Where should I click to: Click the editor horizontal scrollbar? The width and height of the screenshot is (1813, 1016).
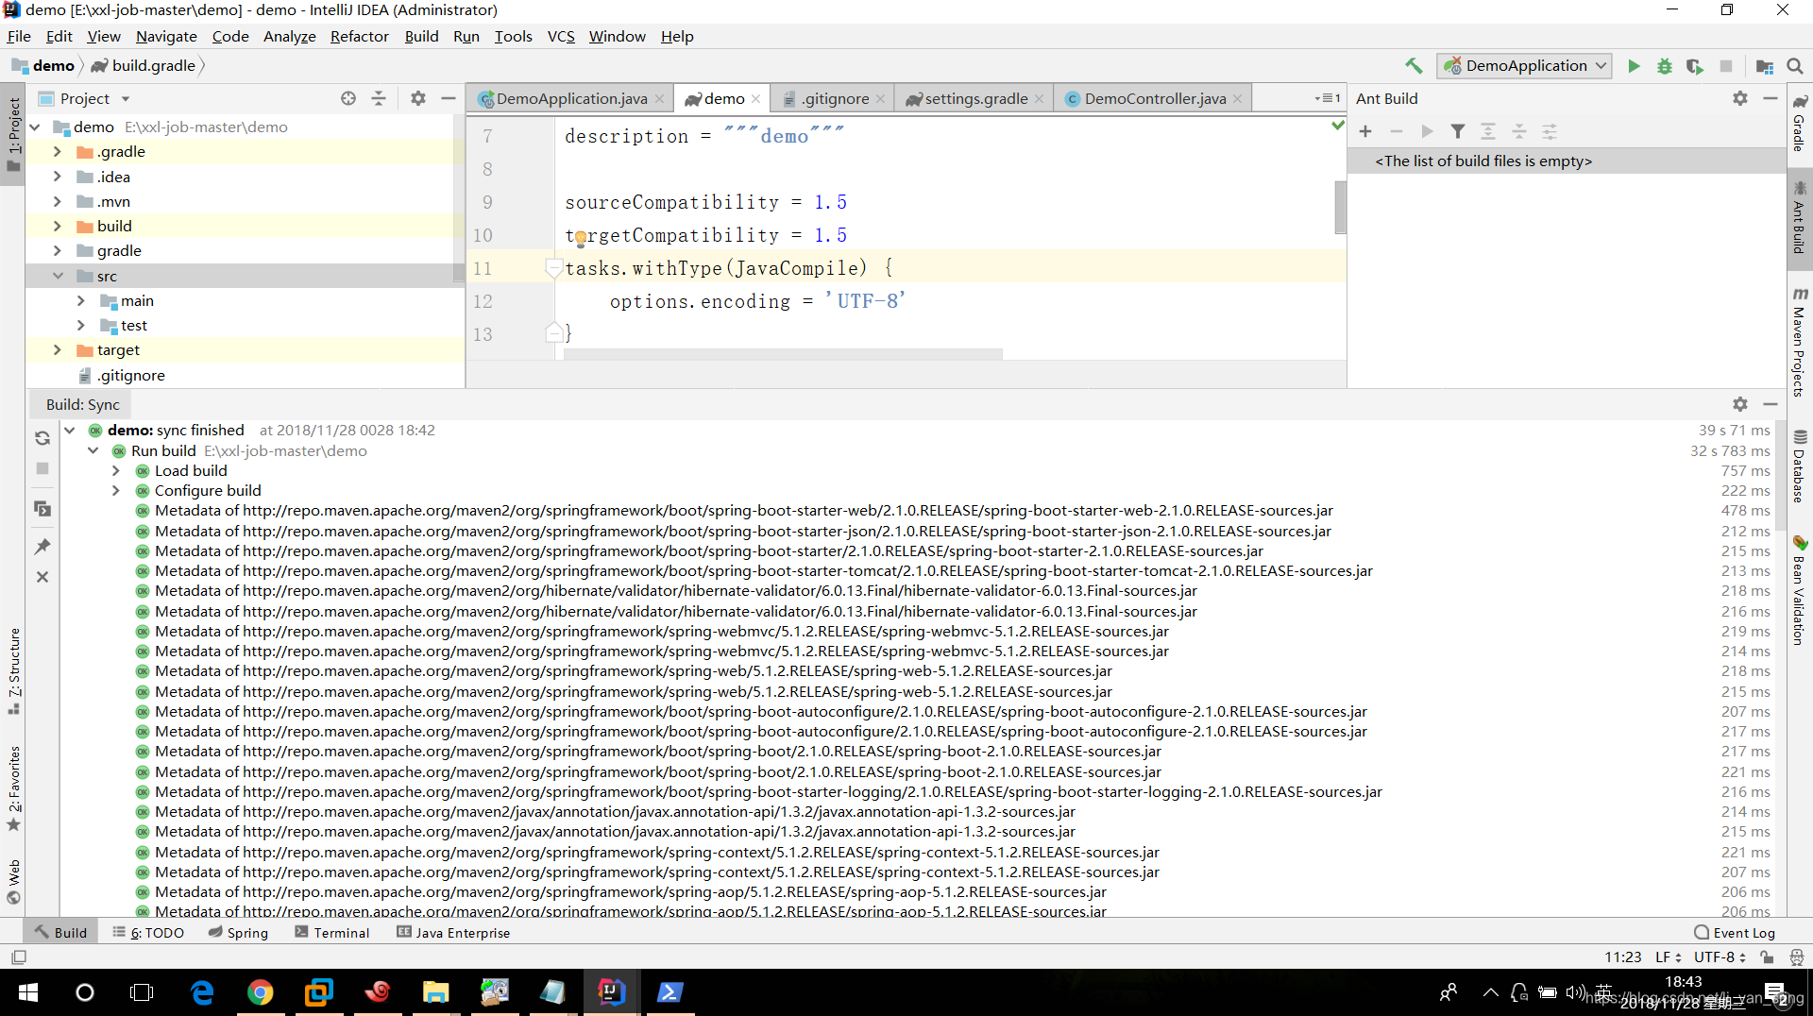coord(783,355)
